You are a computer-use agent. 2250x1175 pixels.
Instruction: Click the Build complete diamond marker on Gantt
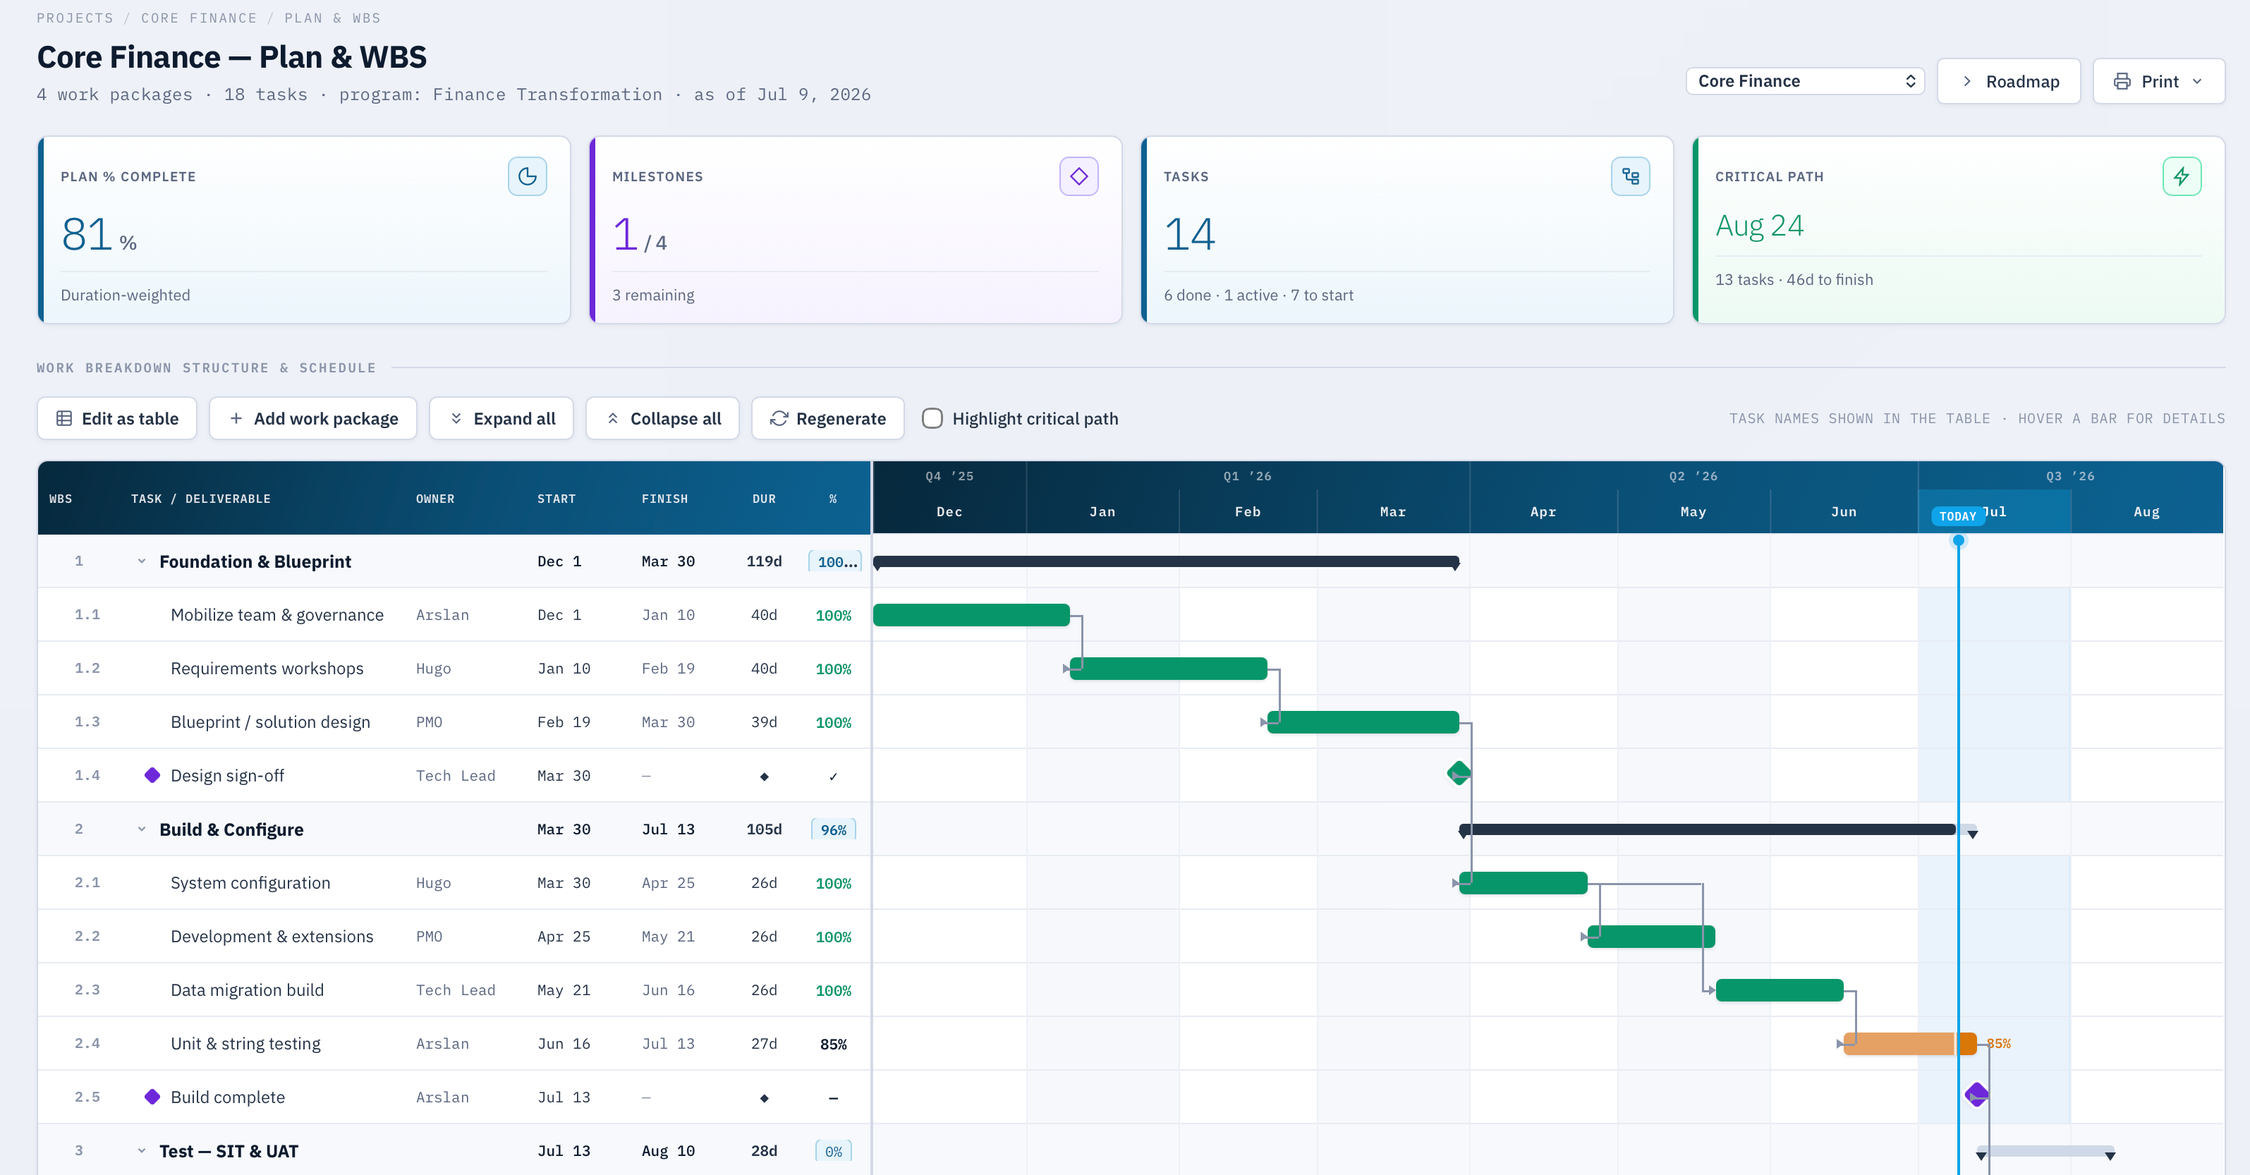pyautogui.click(x=1976, y=1095)
